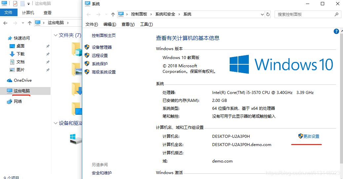The image size is (343, 179).
Task: Click the new folder icon in Explorer quick access toolbar
Action: [22, 4]
